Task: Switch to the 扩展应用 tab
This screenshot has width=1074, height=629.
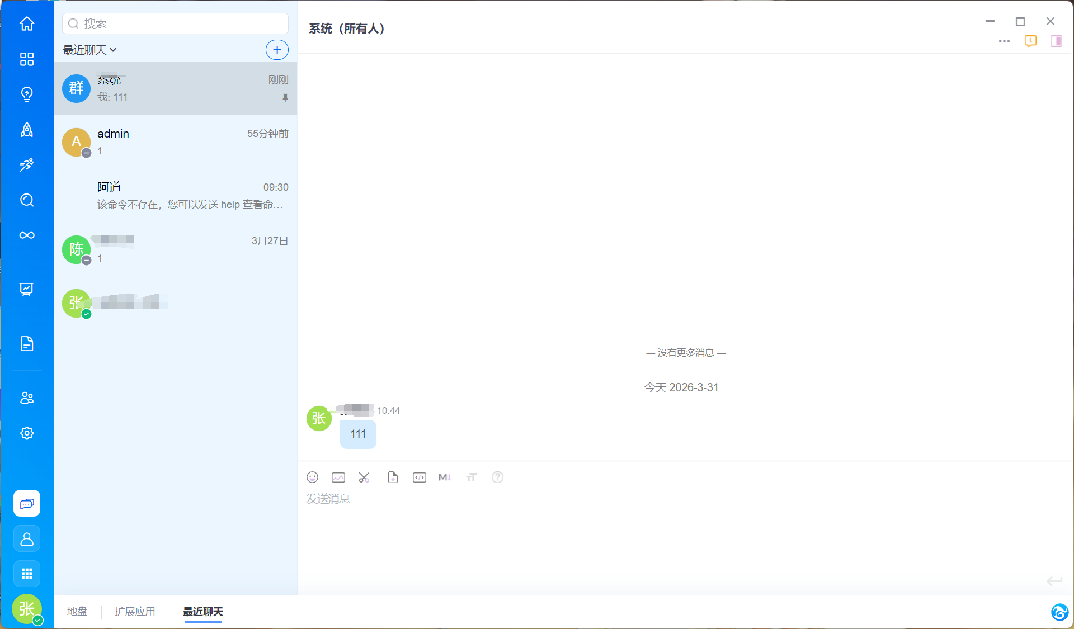Action: pos(135,611)
